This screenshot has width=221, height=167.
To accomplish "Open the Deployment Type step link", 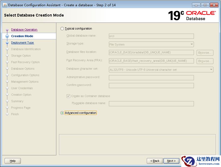I will click(22, 43).
